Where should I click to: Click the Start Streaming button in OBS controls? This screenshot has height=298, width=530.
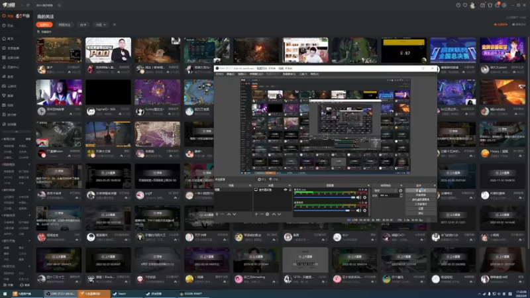tap(421, 191)
